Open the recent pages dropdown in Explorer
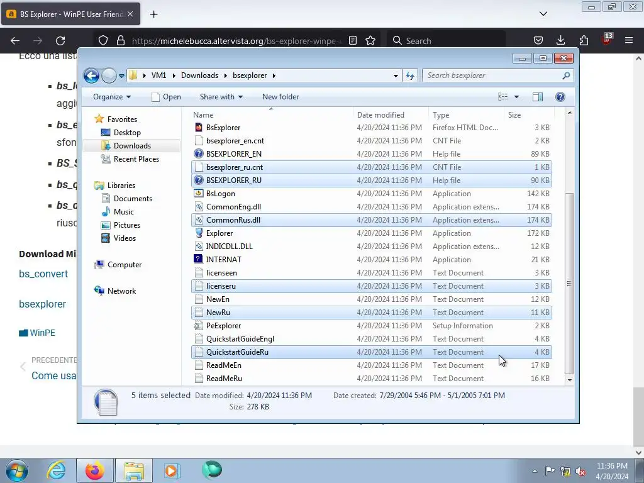Image resolution: width=644 pixels, height=483 pixels. click(x=121, y=76)
